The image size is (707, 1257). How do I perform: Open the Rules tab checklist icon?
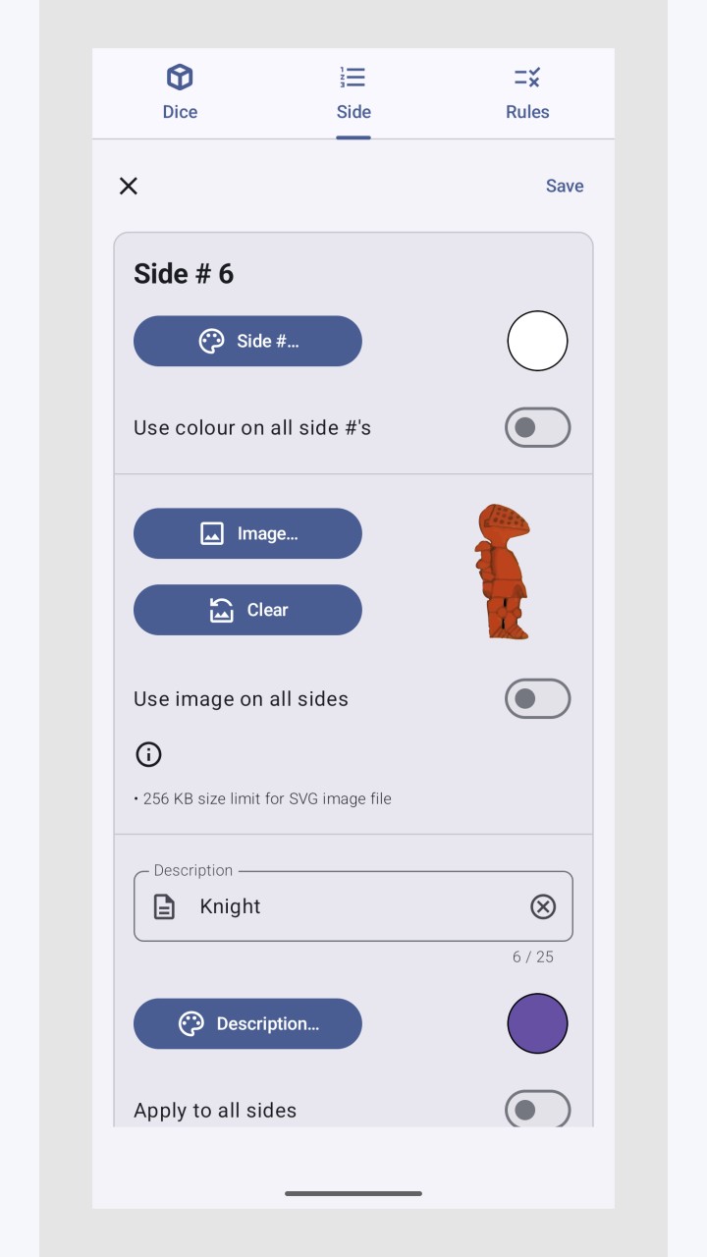tap(527, 77)
